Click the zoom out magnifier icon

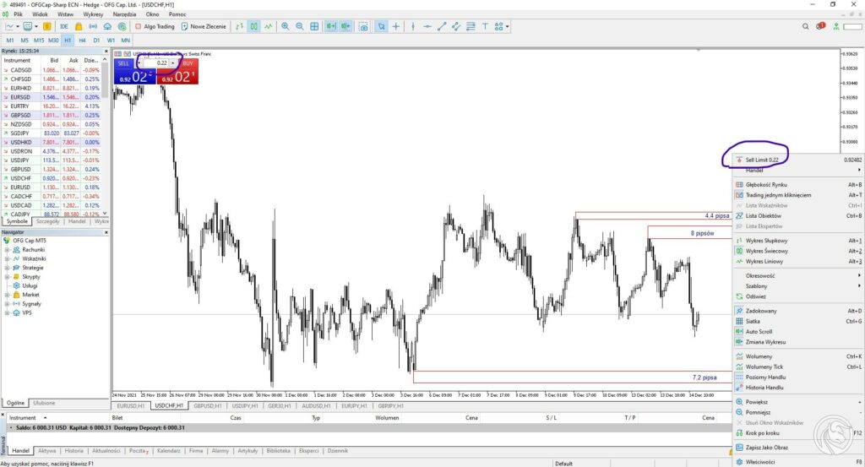pyautogui.click(x=300, y=27)
